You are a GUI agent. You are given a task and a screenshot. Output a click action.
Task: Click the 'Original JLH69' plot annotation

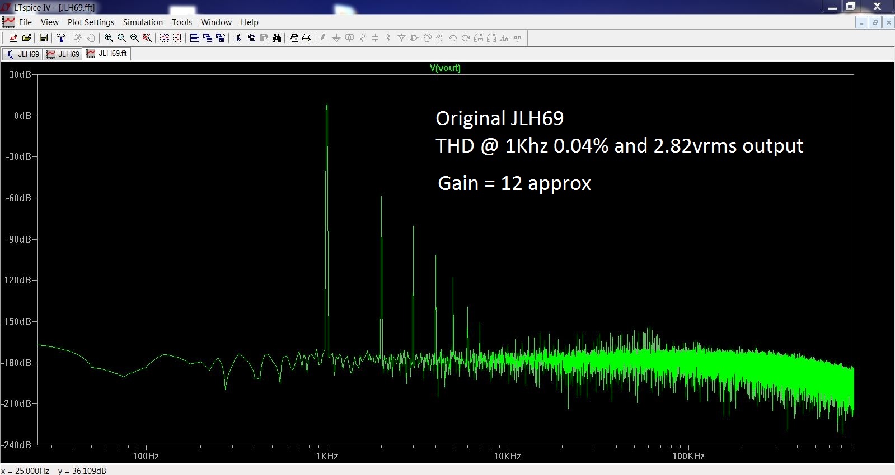coord(499,118)
